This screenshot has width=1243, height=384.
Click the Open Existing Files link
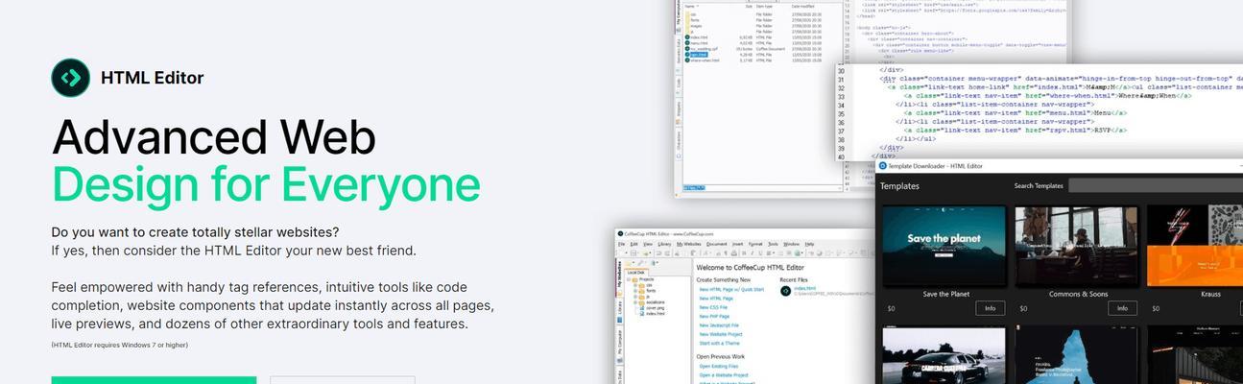pyautogui.click(x=719, y=366)
